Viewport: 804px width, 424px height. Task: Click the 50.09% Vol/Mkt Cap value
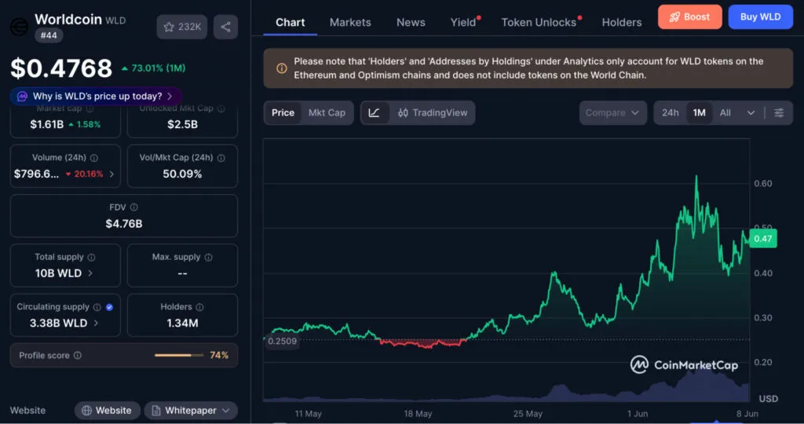182,174
